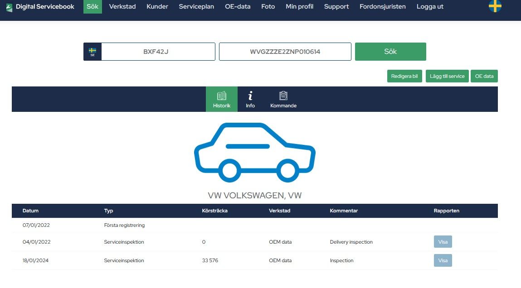Click the OE data button
The image size is (521, 288).
pyautogui.click(x=484, y=76)
